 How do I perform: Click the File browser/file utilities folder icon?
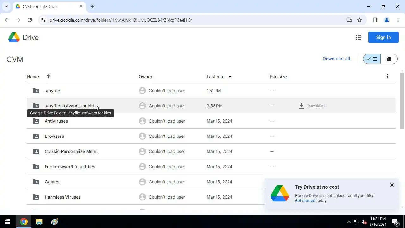(36, 167)
